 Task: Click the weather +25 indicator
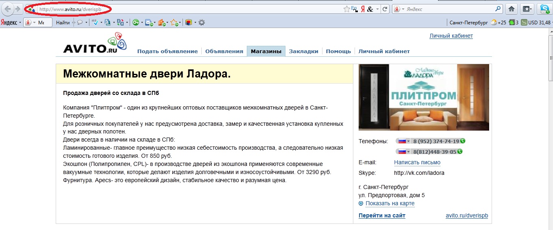pos(498,22)
